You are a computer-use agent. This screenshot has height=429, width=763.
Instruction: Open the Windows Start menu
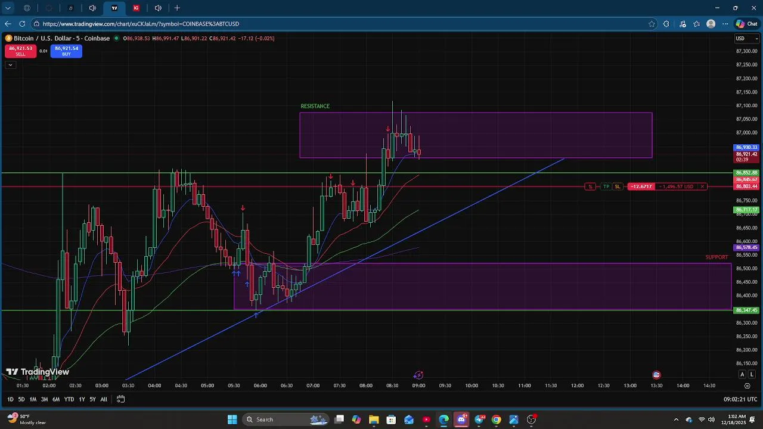232,419
